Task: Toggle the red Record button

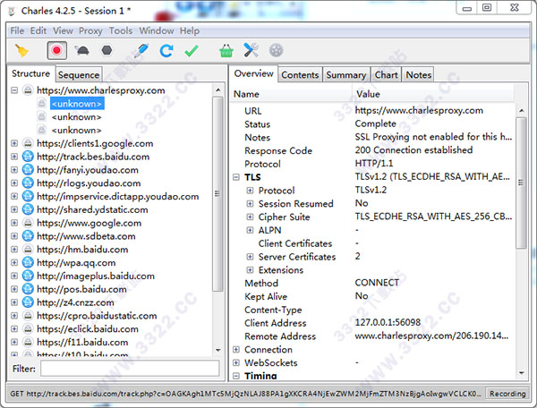Action: click(57, 51)
